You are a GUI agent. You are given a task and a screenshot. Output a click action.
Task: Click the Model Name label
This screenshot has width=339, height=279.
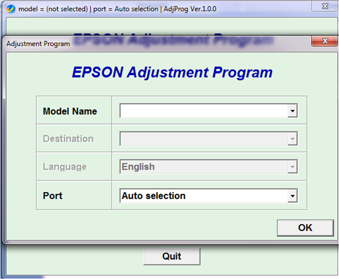pos(70,111)
